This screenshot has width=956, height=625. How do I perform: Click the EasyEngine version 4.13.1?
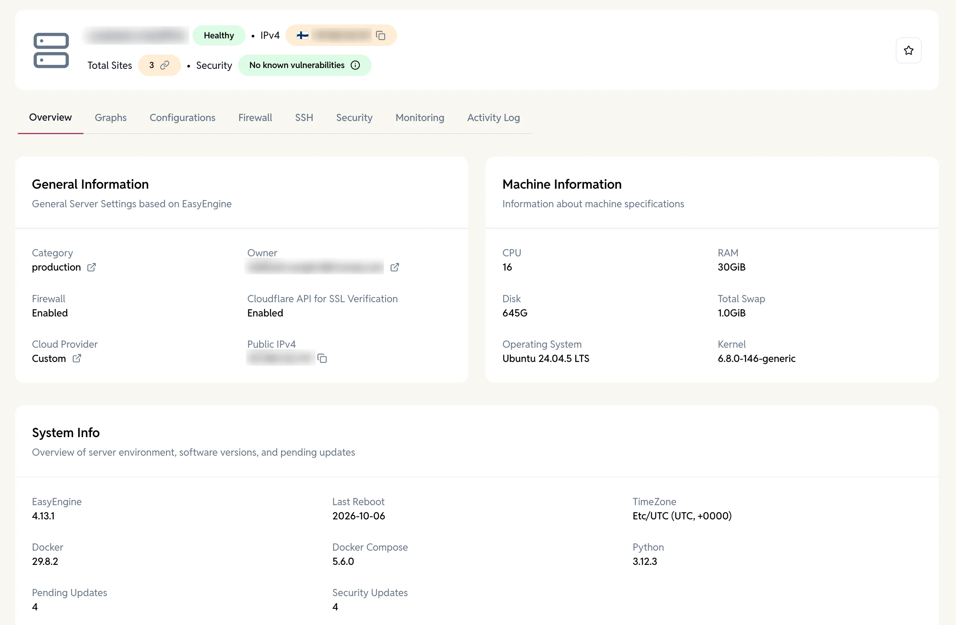(x=43, y=516)
